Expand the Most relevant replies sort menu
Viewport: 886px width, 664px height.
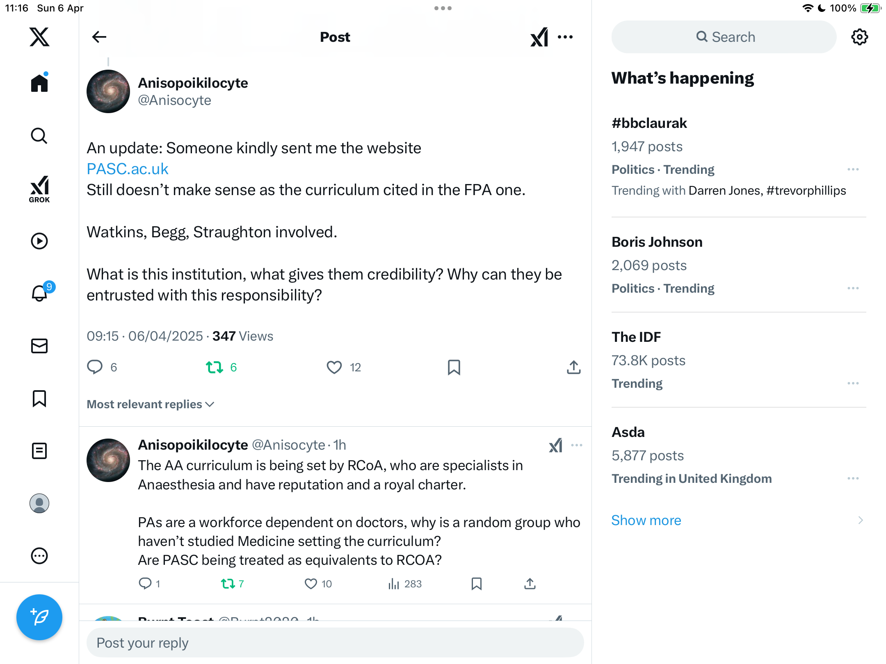point(151,405)
